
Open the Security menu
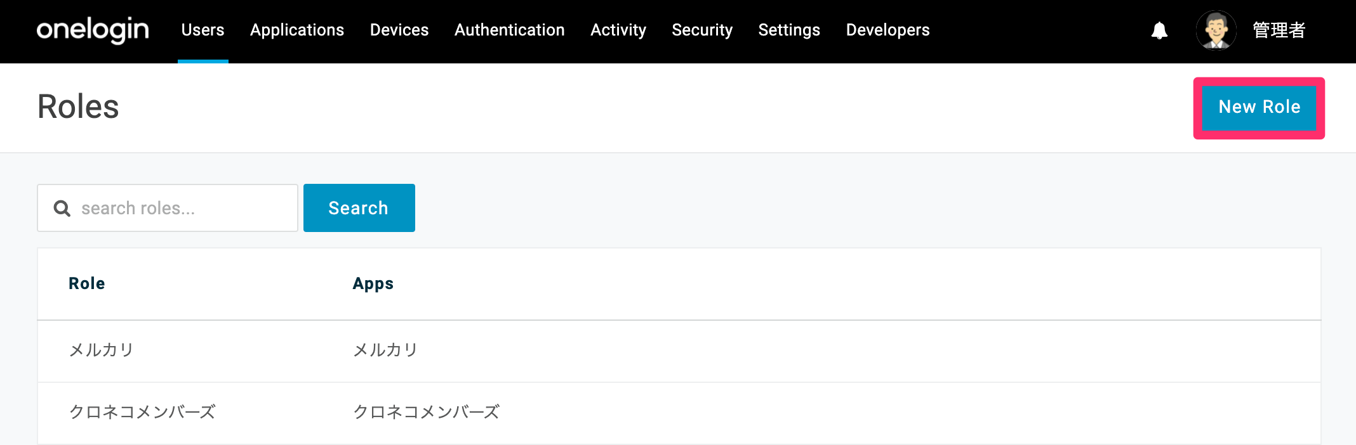click(702, 30)
